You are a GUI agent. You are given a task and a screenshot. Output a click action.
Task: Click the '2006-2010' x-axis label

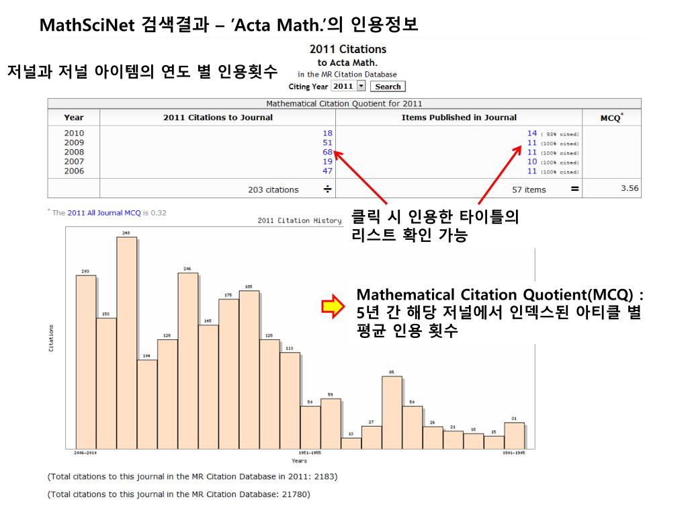(85, 452)
